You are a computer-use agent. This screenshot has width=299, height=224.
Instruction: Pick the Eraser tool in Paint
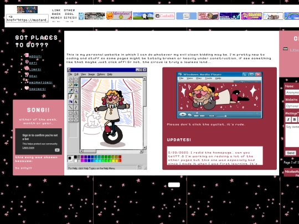70,85
